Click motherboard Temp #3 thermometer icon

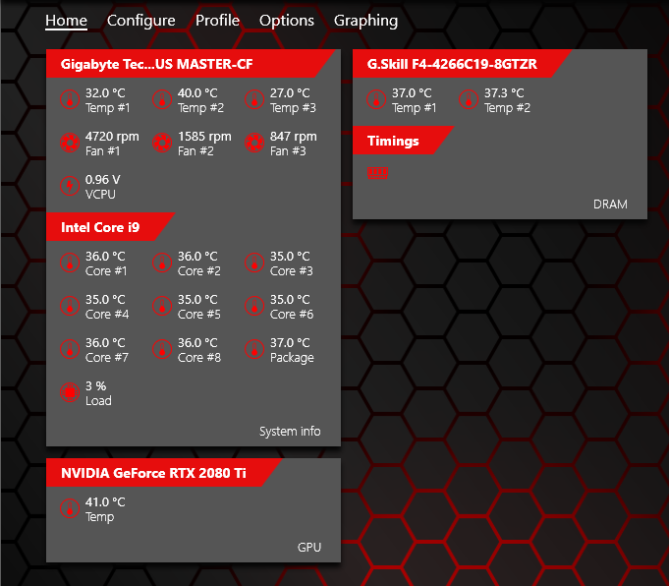(254, 99)
